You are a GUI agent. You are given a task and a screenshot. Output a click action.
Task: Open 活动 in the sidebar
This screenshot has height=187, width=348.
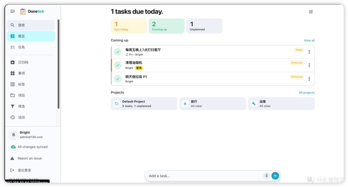(31, 117)
